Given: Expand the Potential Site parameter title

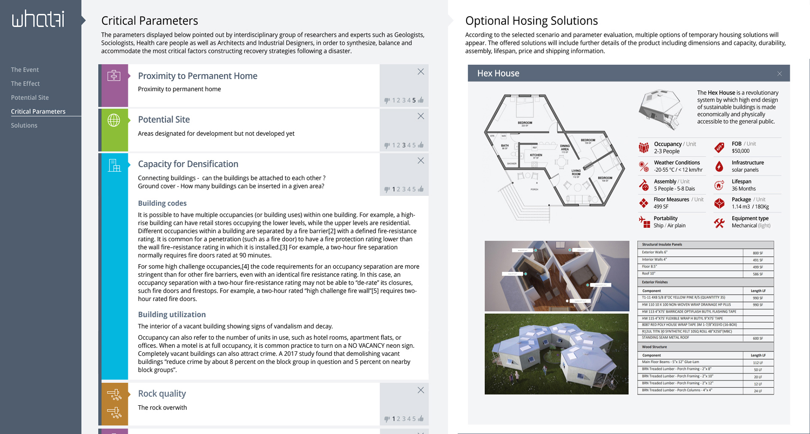Looking at the screenshot, I should (x=164, y=120).
